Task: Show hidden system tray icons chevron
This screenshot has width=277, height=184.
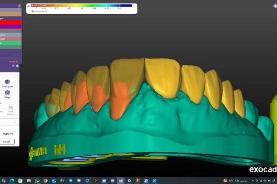Action: (x=253, y=181)
